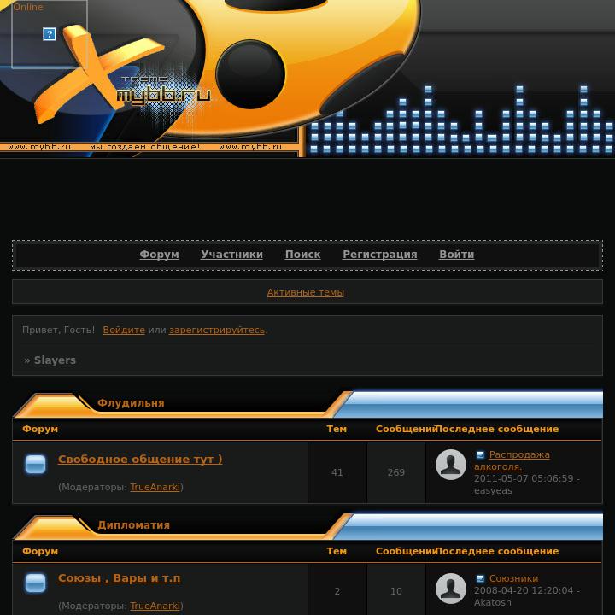Open forum Союзы , Вары и т.п
615x615 pixels.
point(120,578)
